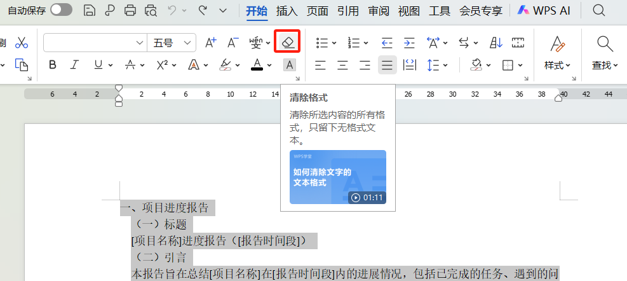
Task: Toggle show/hide formatting marks icon
Action: tap(518, 43)
